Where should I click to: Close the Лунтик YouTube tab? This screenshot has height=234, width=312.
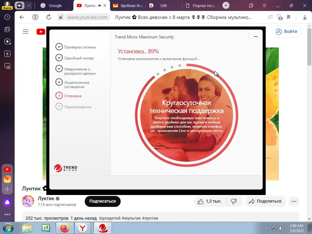pyautogui.click(x=105, y=5)
